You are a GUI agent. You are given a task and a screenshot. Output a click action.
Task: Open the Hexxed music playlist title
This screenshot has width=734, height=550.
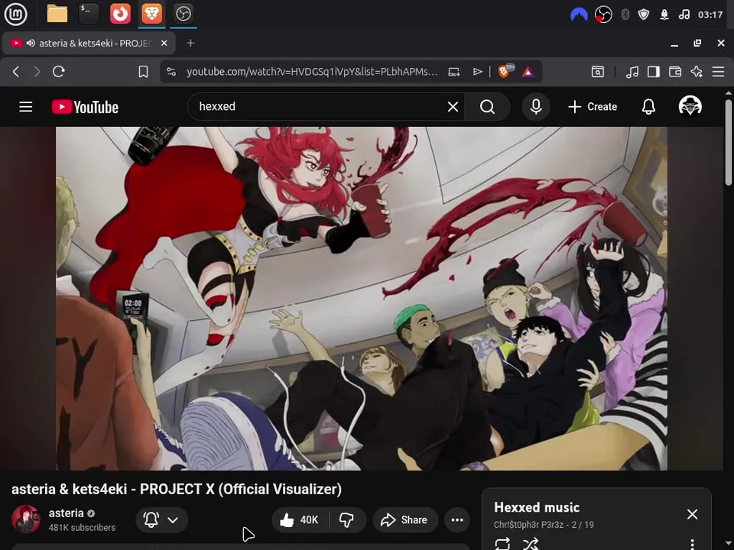click(537, 507)
